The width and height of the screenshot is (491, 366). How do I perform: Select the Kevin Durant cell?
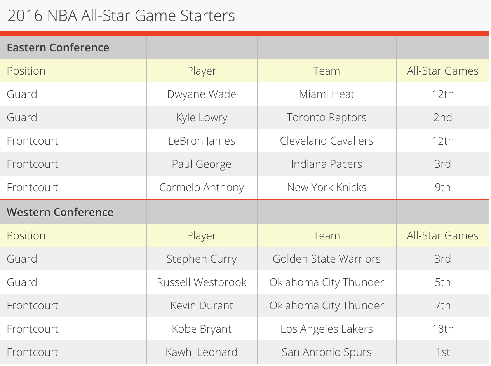[x=202, y=306]
